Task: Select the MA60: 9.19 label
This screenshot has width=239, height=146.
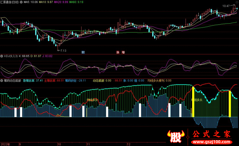Action: click(x=76, y=2)
